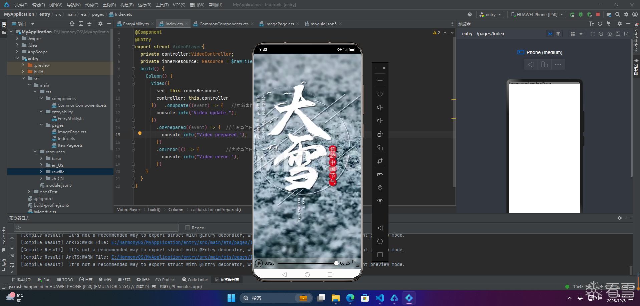640x306 pixels.
Task: Open Notifications side panel
Action: click(636, 37)
